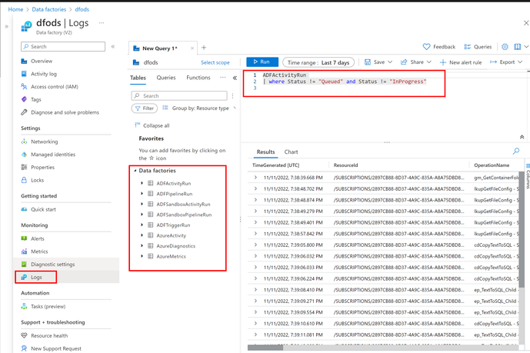This screenshot has width=530, height=353.
Task: Click Select scope link
Action: click(x=215, y=62)
